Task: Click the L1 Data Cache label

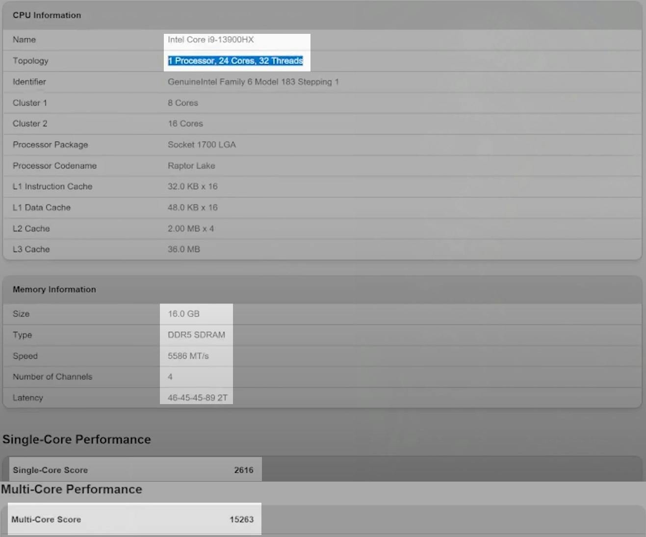Action: (42, 207)
